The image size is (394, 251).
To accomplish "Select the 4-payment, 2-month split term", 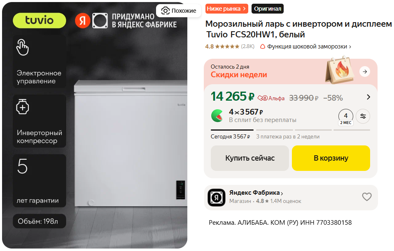I will (346, 116).
